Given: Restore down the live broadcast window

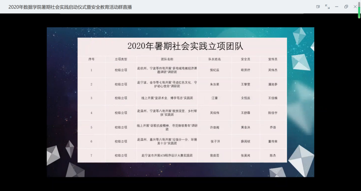Looking at the screenshot, I should coord(346,7).
